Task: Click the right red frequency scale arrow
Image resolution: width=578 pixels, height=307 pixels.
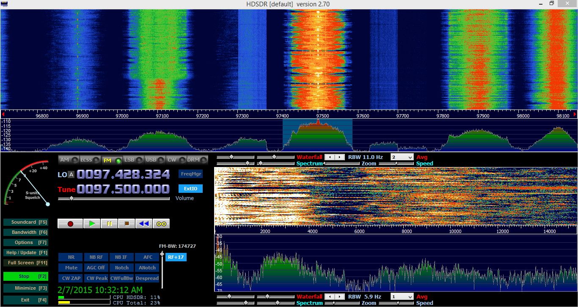Action: click(575, 114)
